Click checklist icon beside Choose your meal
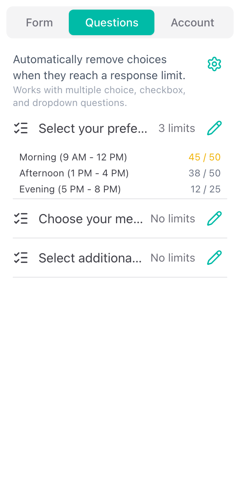Image resolution: width=240 pixels, height=480 pixels. 21,218
